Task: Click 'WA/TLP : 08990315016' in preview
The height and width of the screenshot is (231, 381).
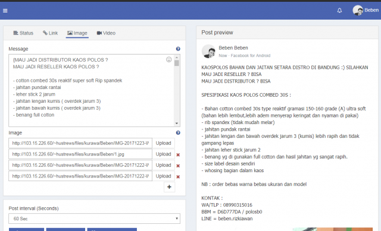Action: pyautogui.click(x=227, y=205)
